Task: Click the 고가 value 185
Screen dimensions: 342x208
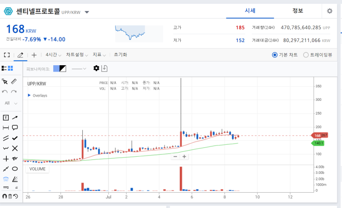Action: [x=240, y=28]
